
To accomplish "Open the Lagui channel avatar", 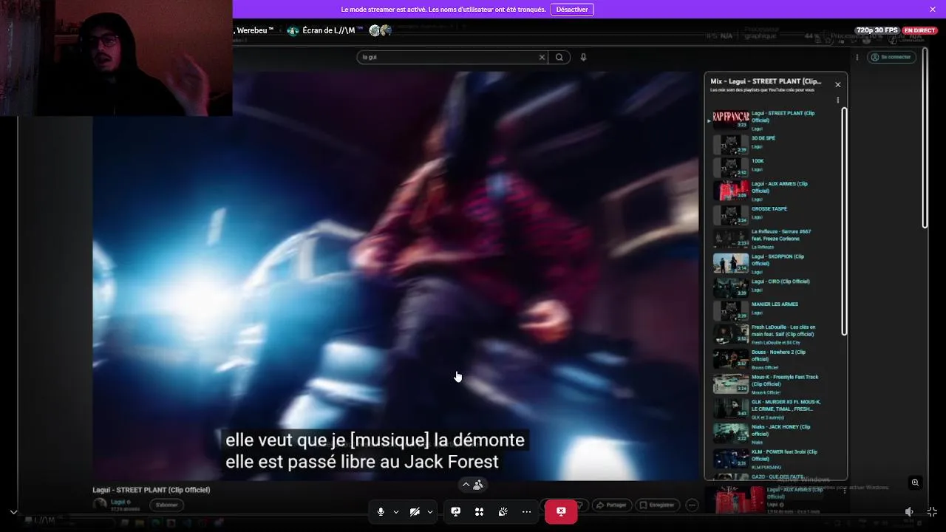I will pyautogui.click(x=100, y=505).
